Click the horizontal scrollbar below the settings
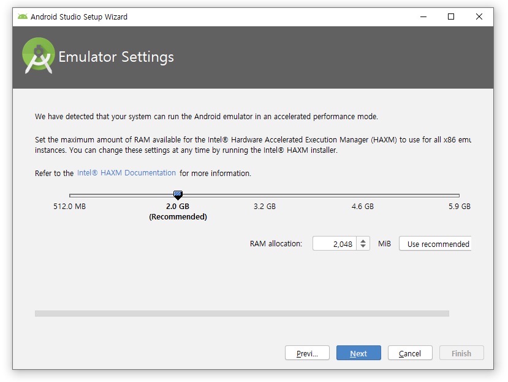This screenshot has width=508, height=382. [x=242, y=314]
